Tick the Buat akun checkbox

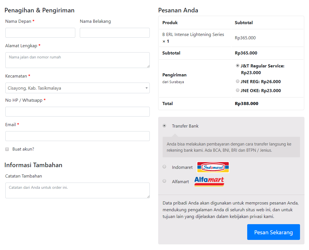tap(7, 149)
